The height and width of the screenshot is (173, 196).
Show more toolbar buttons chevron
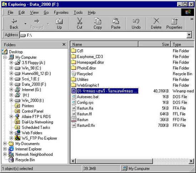[192, 19]
